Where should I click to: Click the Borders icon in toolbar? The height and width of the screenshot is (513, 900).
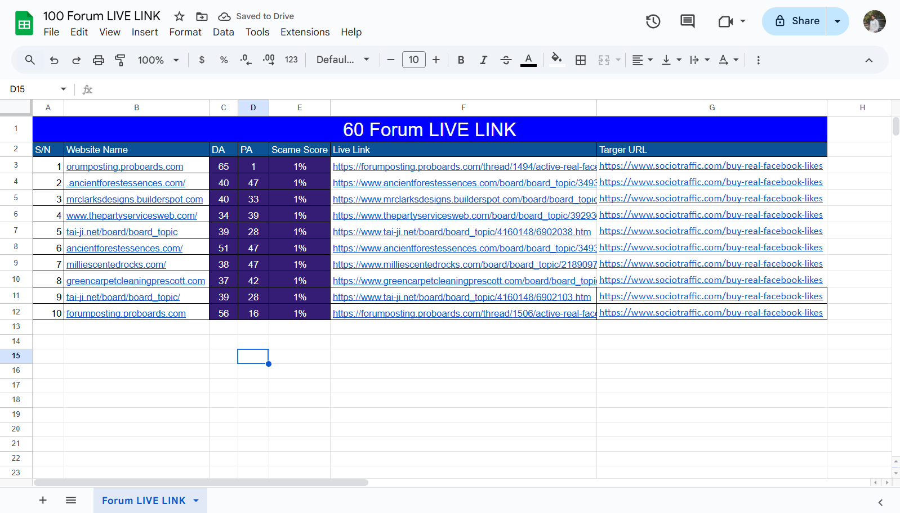click(x=581, y=60)
